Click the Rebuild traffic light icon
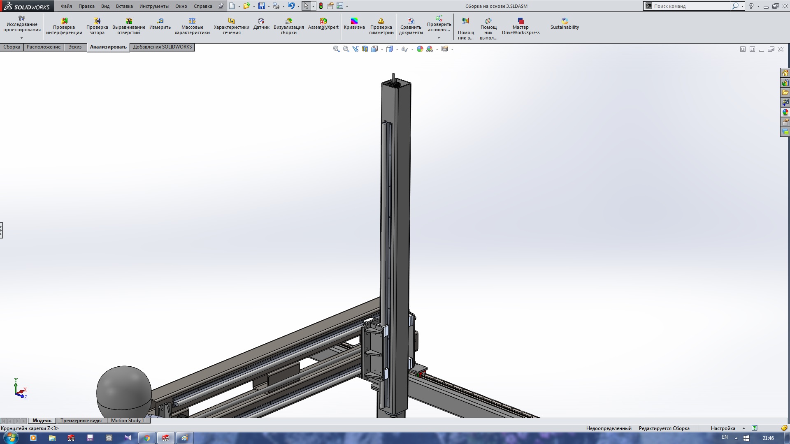The height and width of the screenshot is (444, 790). click(x=321, y=6)
